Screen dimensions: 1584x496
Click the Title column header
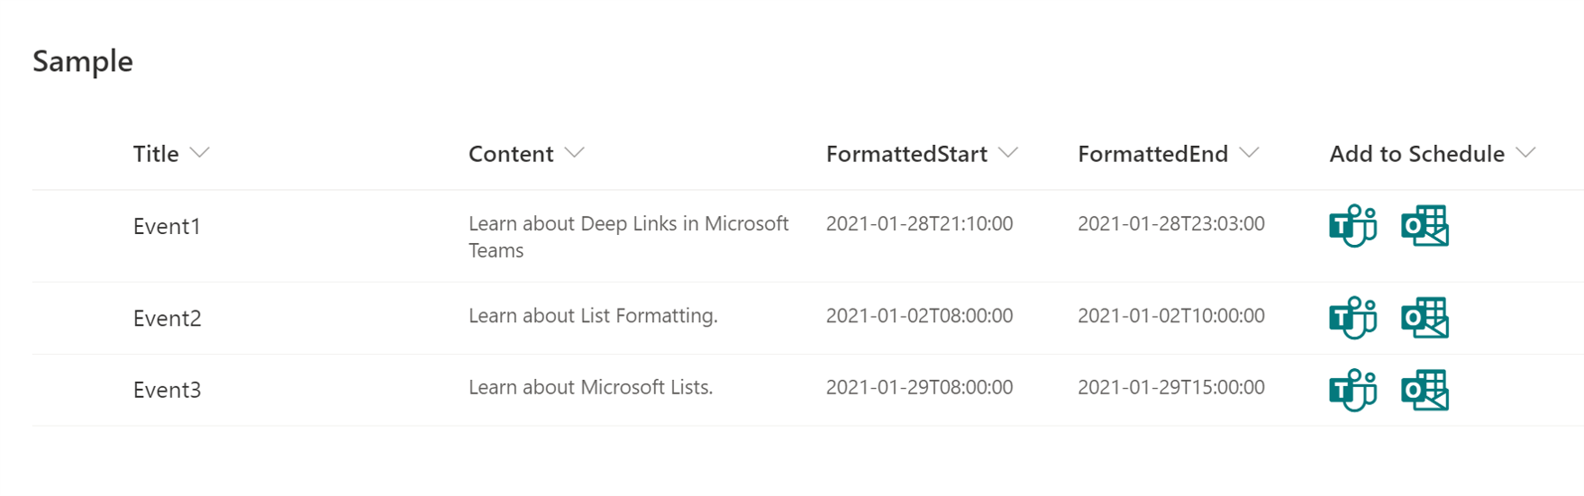coord(156,154)
